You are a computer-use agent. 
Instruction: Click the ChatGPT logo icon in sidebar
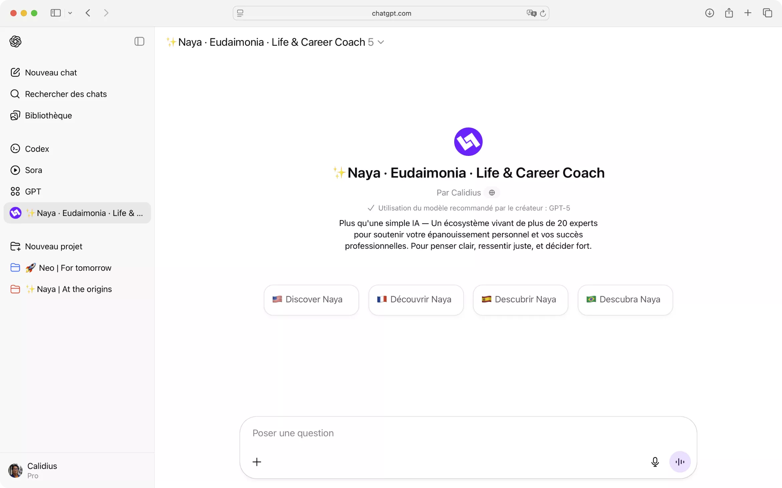(x=15, y=41)
